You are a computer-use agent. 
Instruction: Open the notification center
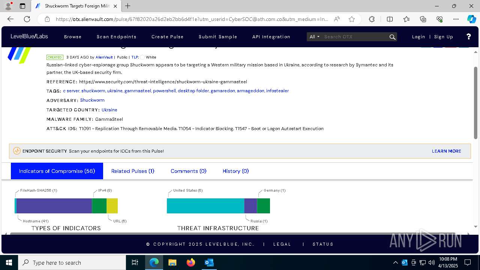pos(468,262)
